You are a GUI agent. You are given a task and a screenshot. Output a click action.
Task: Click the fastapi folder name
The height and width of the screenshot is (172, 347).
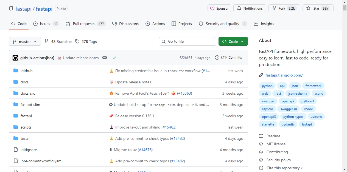tap(26, 116)
